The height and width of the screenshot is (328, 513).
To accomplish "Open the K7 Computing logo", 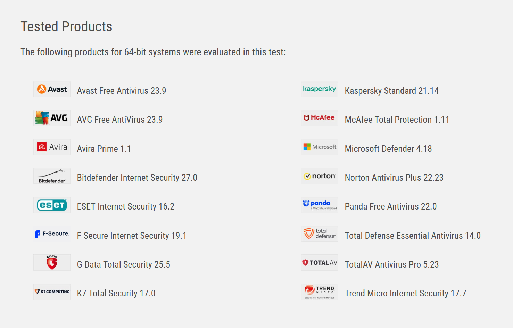I will (x=52, y=292).
